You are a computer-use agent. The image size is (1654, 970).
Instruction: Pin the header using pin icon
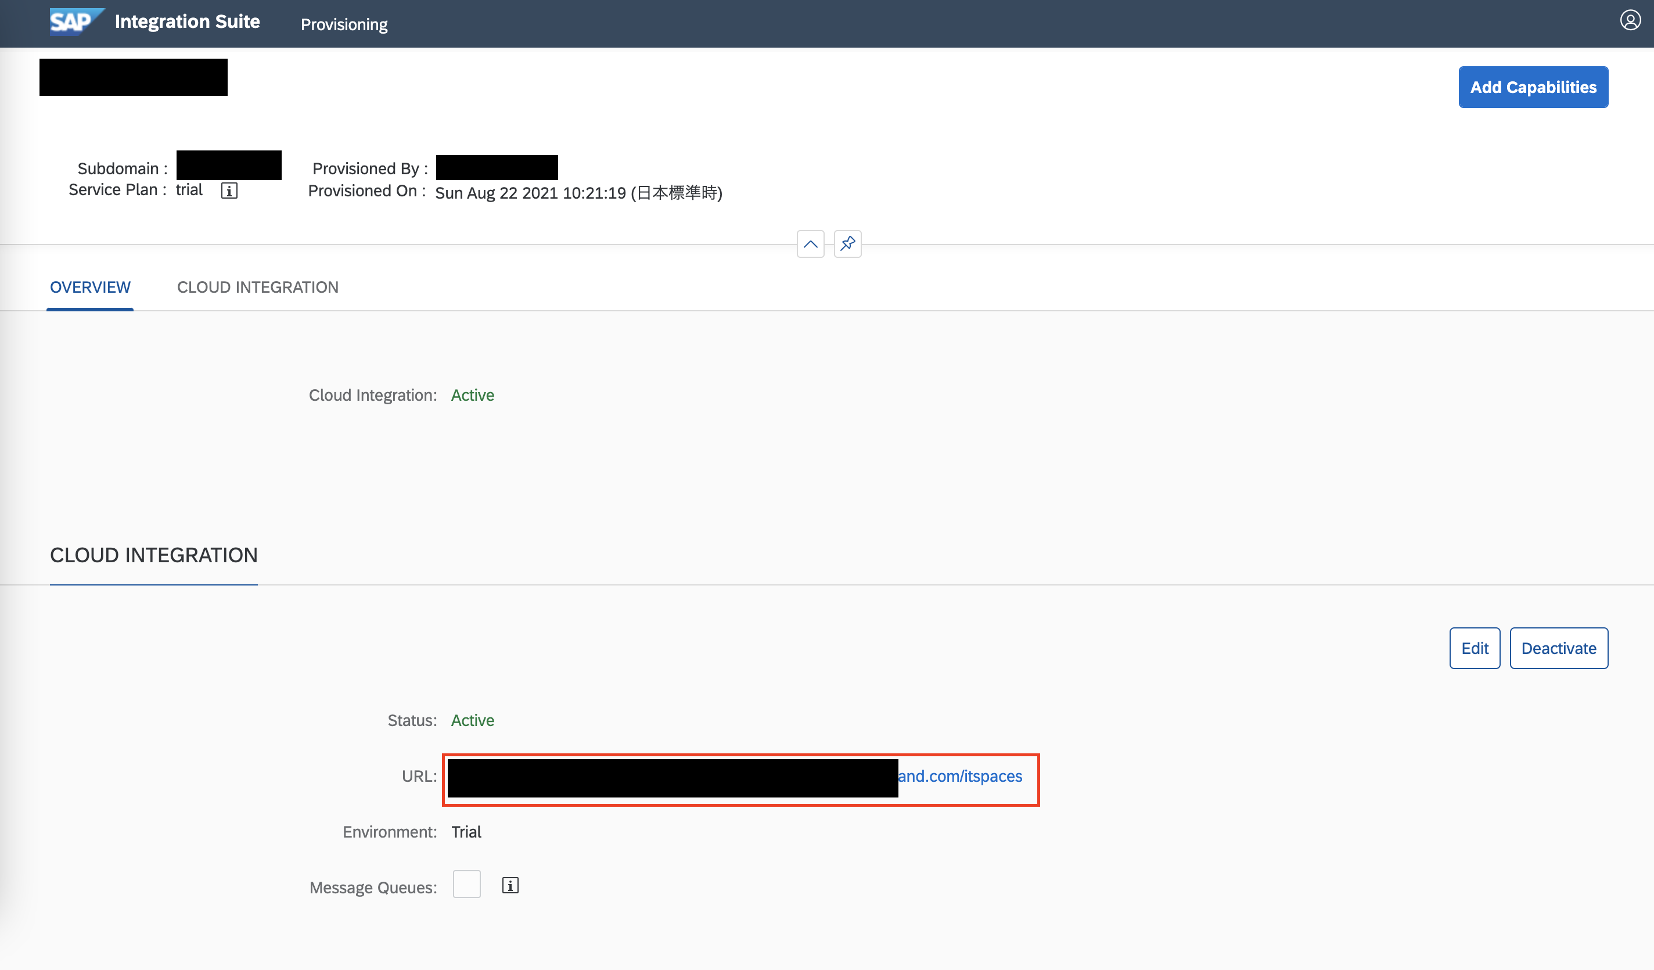(x=847, y=244)
